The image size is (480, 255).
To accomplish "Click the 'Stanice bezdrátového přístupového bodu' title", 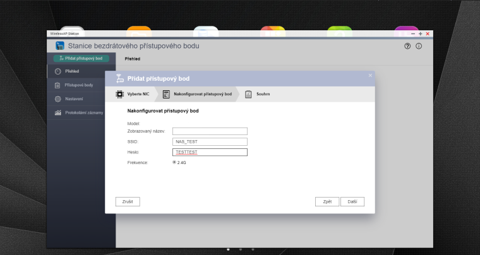I will pyautogui.click(x=133, y=46).
